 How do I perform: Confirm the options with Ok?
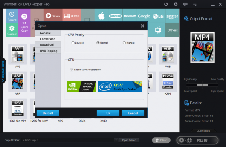click(x=108, y=113)
